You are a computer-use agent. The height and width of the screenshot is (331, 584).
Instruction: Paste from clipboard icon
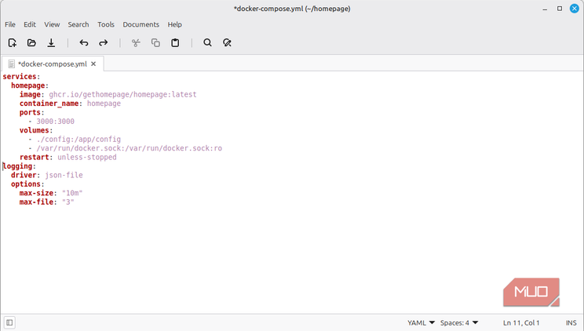click(x=175, y=43)
